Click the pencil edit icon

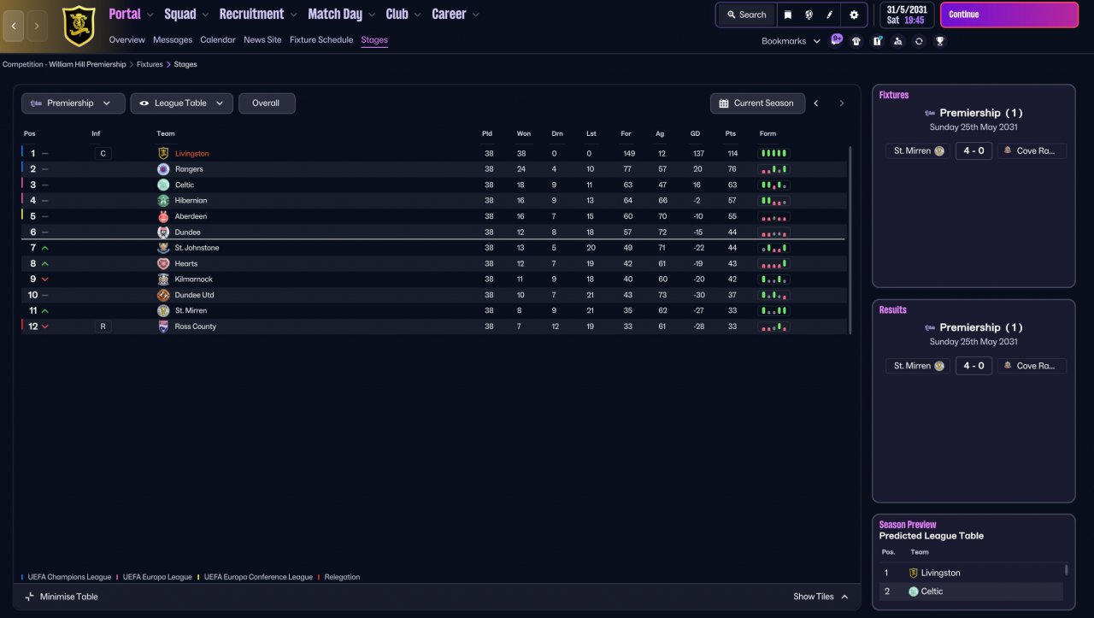point(829,15)
